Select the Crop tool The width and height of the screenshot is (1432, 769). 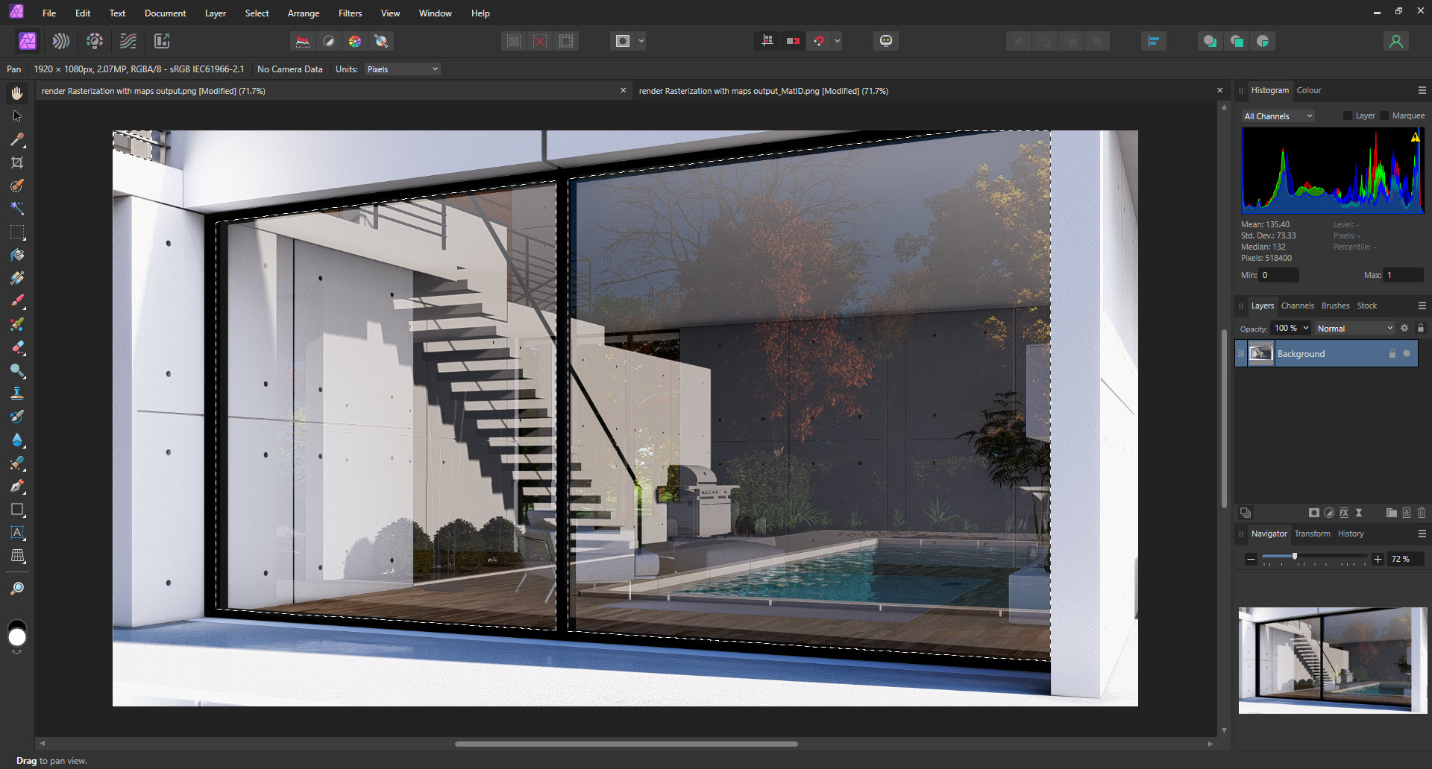click(x=17, y=162)
